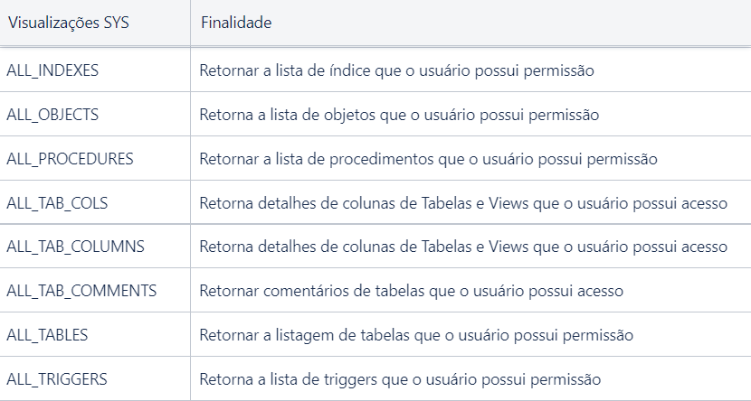The image size is (751, 401).
Task: Select the ALL_TAB_COLUMNS cell
Action: (95, 247)
